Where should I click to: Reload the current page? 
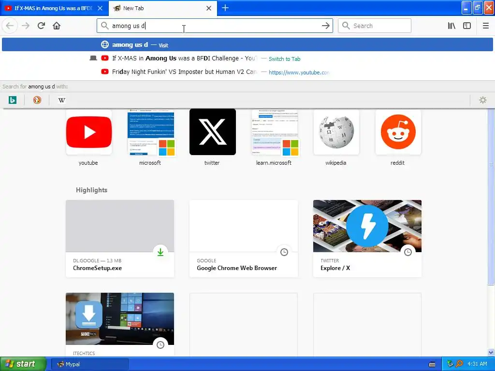click(x=41, y=26)
